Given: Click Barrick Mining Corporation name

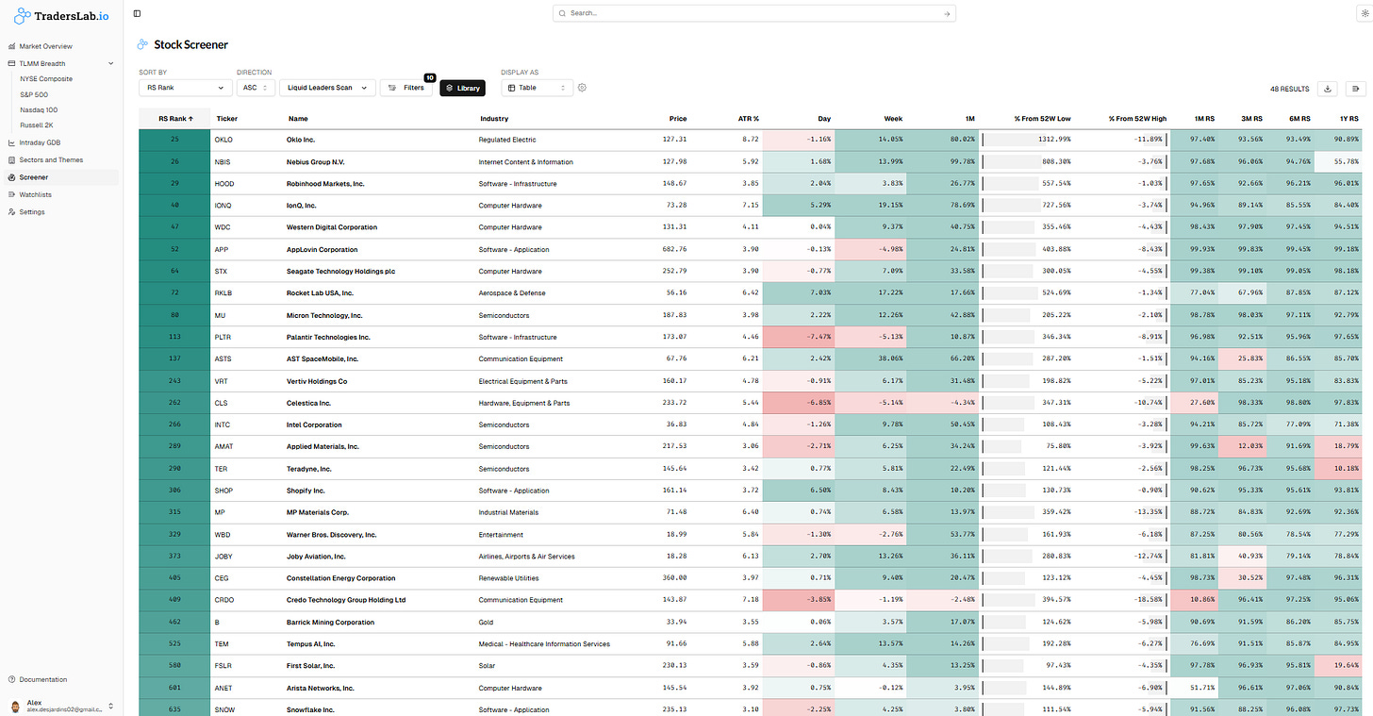Looking at the screenshot, I should tap(331, 622).
